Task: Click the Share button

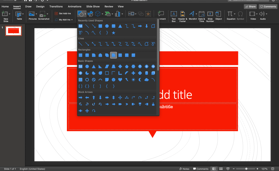Action: point(250,7)
